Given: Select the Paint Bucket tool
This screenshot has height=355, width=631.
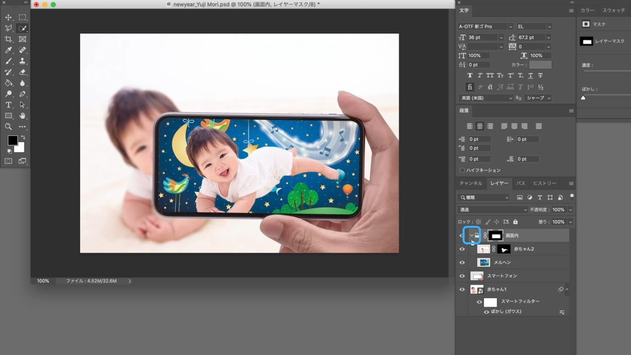Looking at the screenshot, I should click(9, 83).
